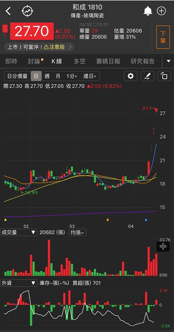This screenshot has height=332, width=174.
Task: Tap the large 27.70 price box
Action: [x=32, y=31]
